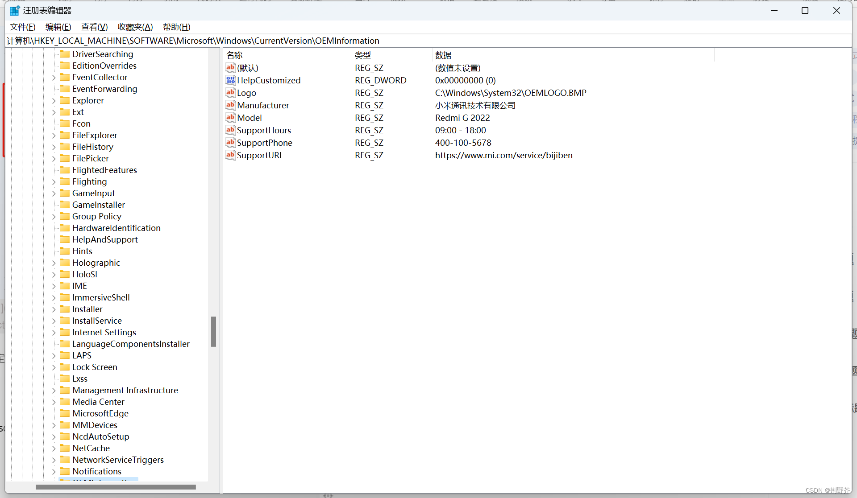Click the Registry Editor icon in the title bar
857x498 pixels.
point(13,10)
